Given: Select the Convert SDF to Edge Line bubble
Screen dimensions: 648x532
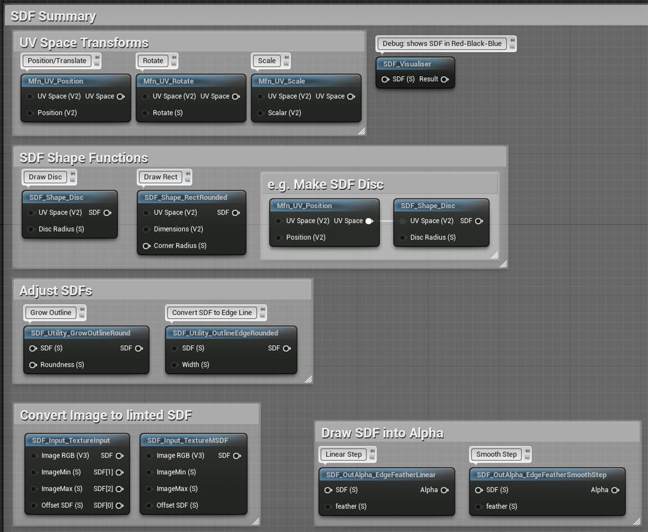Looking at the screenshot, I should (212, 313).
